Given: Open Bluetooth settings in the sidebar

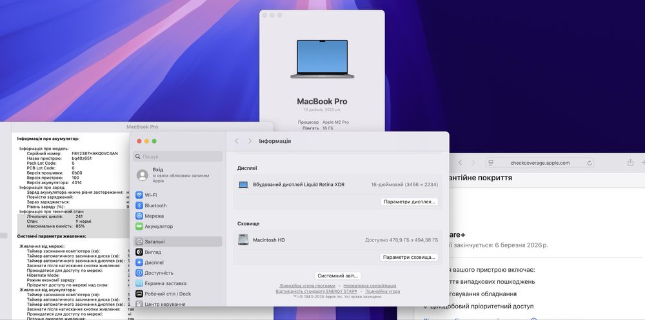Looking at the screenshot, I should coord(178,205).
